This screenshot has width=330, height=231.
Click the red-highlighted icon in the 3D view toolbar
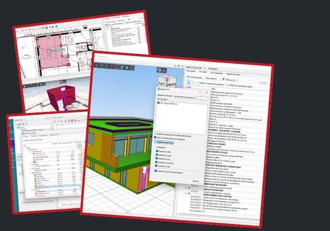point(112,67)
